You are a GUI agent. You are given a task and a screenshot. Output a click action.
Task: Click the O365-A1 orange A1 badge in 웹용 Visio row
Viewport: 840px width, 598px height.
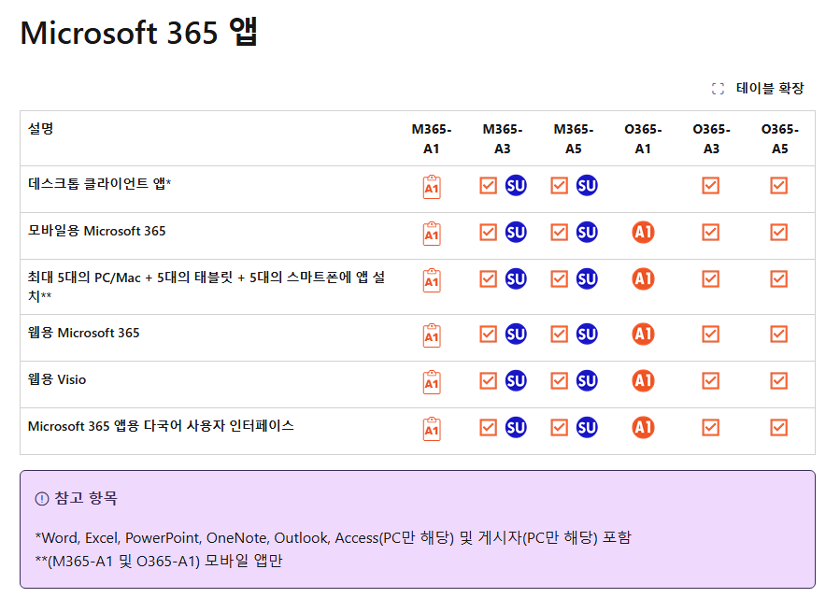coord(644,380)
